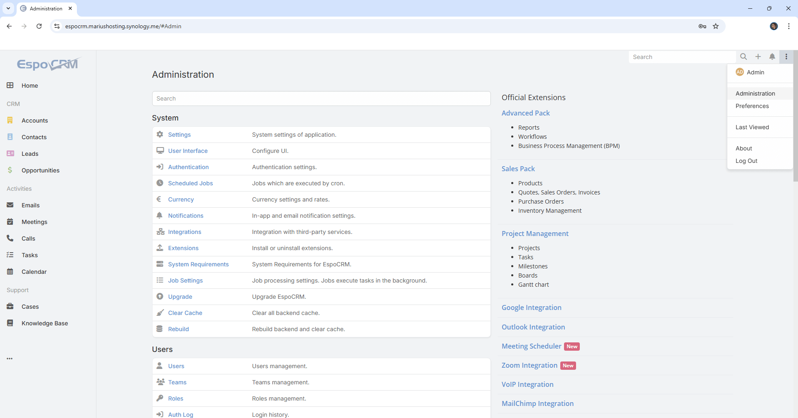
Task: Open the Sales Pack extension link
Action: (x=518, y=169)
